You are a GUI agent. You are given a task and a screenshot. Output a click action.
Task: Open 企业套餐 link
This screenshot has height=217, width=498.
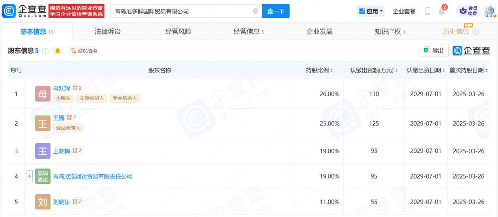tap(404, 11)
